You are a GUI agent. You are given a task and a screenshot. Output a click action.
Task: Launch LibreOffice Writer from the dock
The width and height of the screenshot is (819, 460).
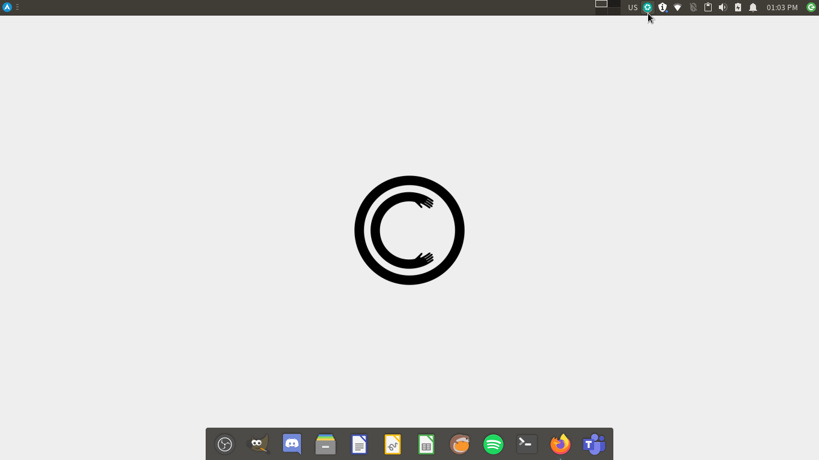[x=359, y=444]
